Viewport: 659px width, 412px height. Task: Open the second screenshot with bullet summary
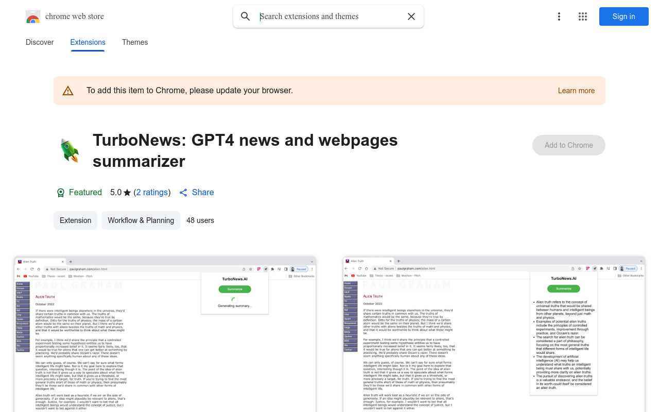(494, 334)
